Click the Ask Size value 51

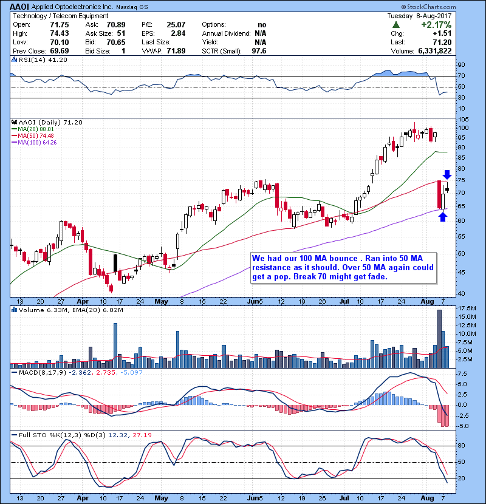[x=121, y=33]
